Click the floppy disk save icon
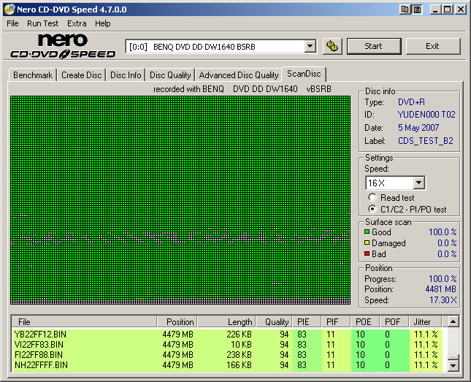 (416, 9)
